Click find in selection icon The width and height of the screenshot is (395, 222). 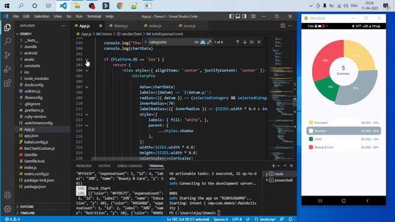coord(252,42)
